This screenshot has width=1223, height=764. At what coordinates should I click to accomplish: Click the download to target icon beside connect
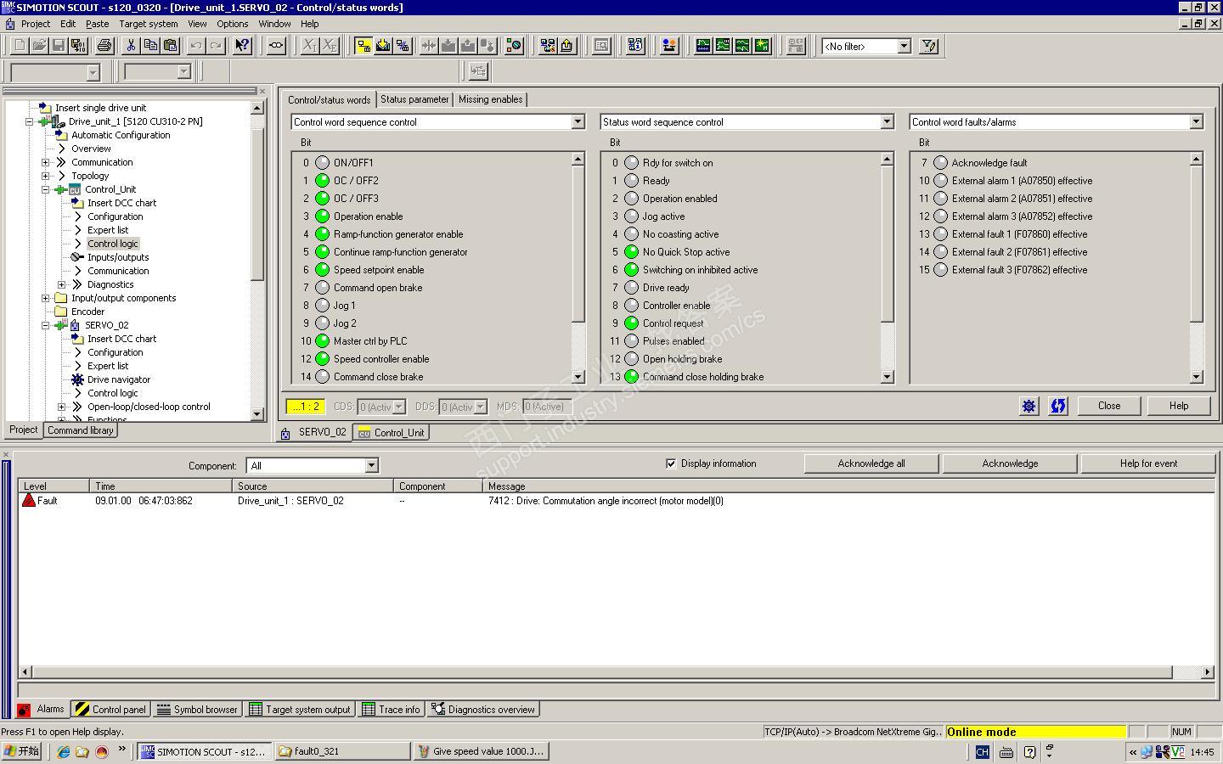[383, 46]
